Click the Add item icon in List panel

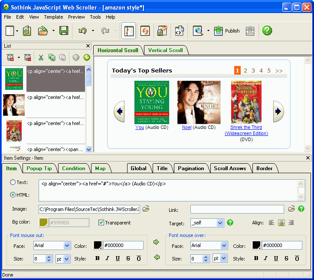[x=10, y=58]
